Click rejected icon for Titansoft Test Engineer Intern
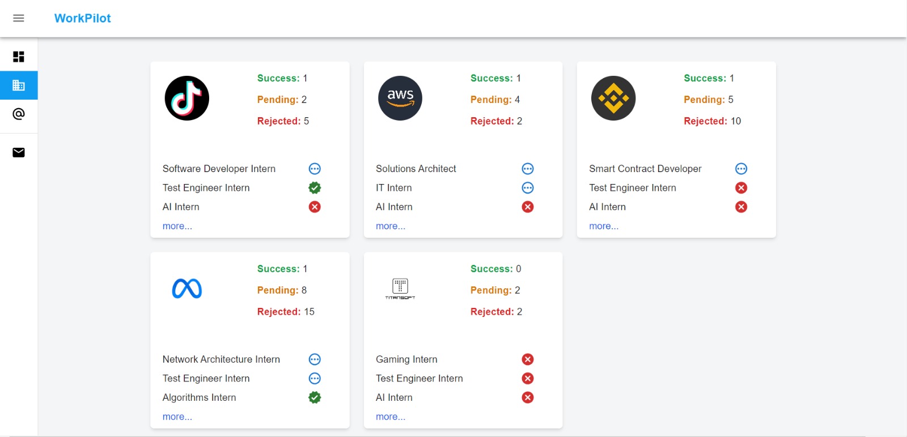Image resolution: width=907 pixels, height=437 pixels. pyautogui.click(x=528, y=379)
